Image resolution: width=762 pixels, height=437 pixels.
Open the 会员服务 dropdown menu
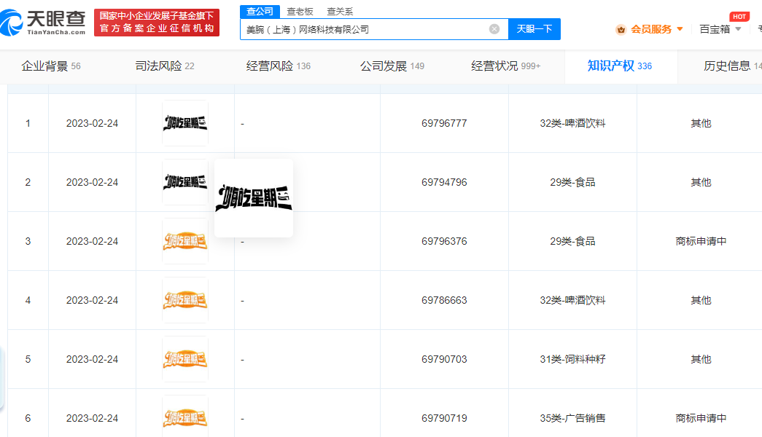pyautogui.click(x=653, y=28)
